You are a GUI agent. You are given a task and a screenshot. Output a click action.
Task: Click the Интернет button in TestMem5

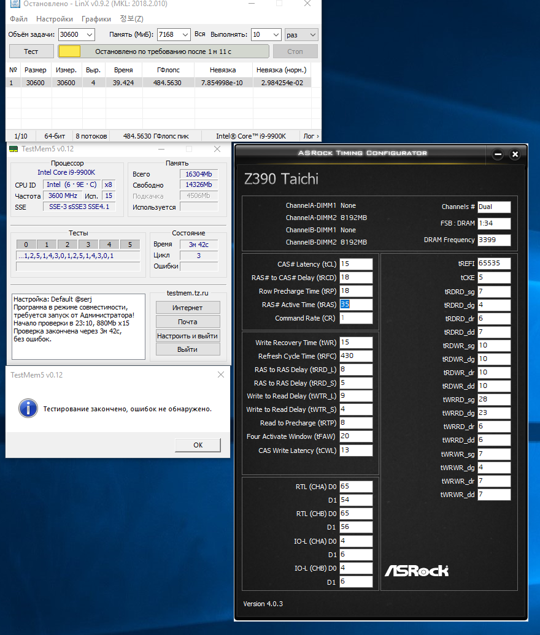pyautogui.click(x=188, y=308)
